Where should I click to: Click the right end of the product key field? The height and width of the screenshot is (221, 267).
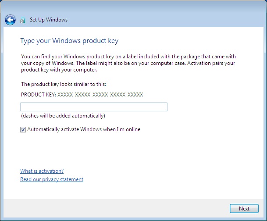pos(162,107)
